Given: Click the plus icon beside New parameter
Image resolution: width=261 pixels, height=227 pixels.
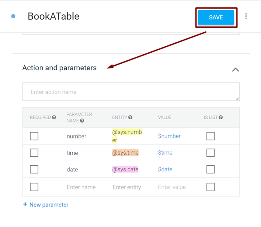Looking at the screenshot, I should [x=25, y=205].
